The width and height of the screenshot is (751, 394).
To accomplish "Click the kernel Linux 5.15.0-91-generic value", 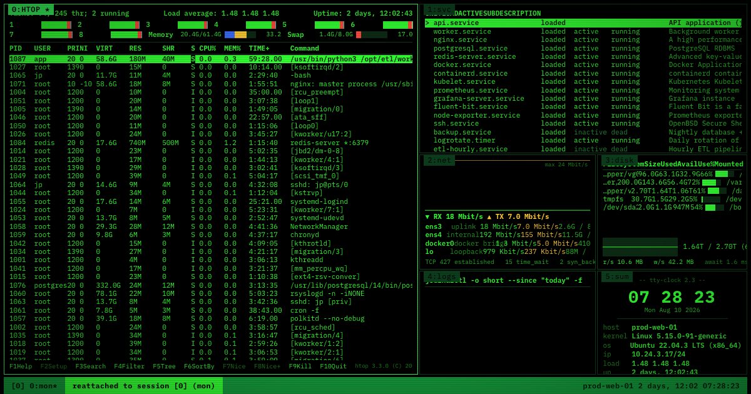I will 678,336.
